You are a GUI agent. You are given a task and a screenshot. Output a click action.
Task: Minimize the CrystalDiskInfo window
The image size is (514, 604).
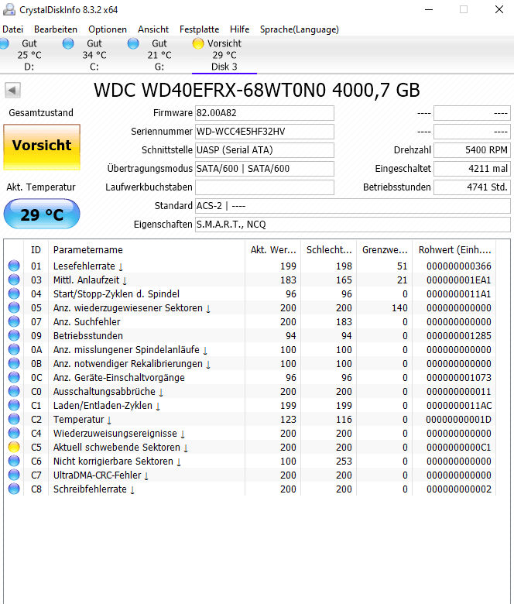click(x=429, y=9)
